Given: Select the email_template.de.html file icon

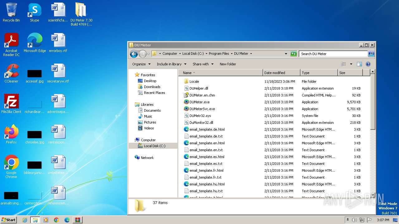Looking at the screenshot, I should pos(186,129).
